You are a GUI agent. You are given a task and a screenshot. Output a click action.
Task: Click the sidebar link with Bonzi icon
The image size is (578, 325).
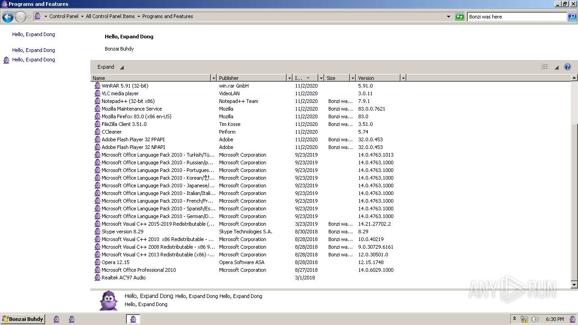point(33,60)
